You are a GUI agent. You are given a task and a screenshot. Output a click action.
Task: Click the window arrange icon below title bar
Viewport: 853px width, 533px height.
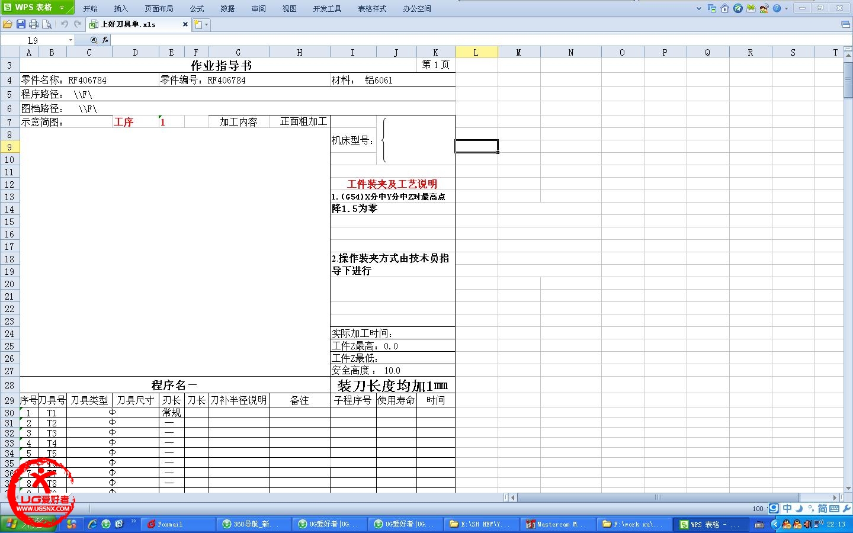[845, 24]
